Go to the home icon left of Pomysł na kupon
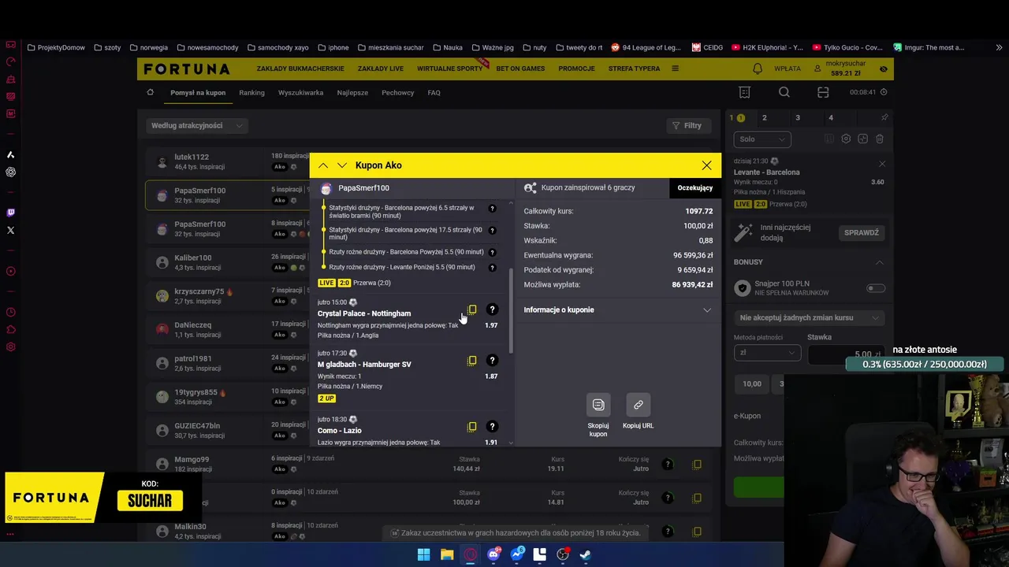 click(x=150, y=92)
